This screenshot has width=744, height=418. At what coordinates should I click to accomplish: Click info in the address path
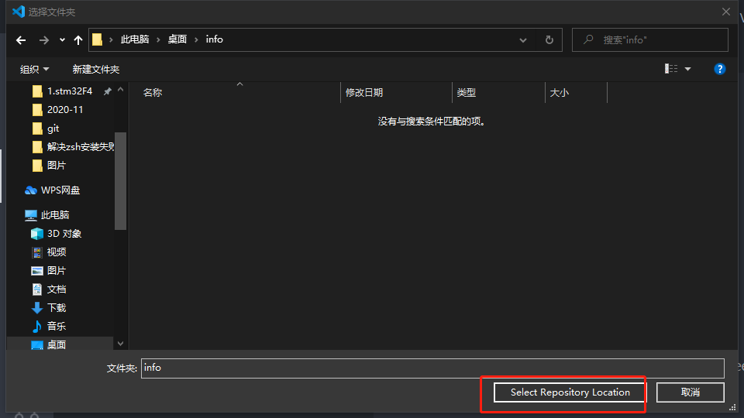point(215,39)
